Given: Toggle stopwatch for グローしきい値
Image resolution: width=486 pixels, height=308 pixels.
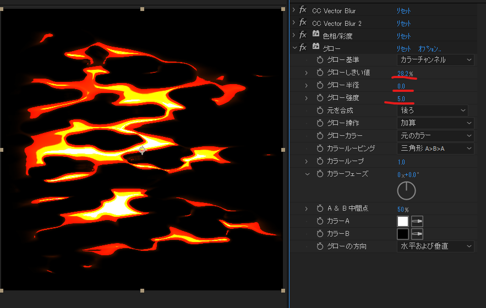Looking at the screenshot, I should tap(320, 73).
